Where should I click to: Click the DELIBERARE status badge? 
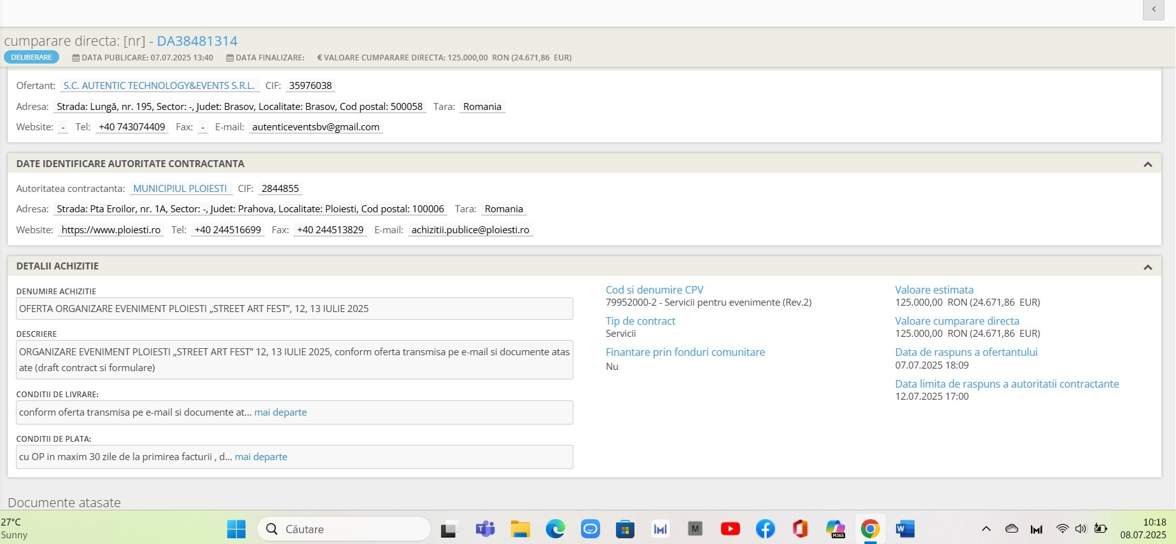[x=32, y=57]
